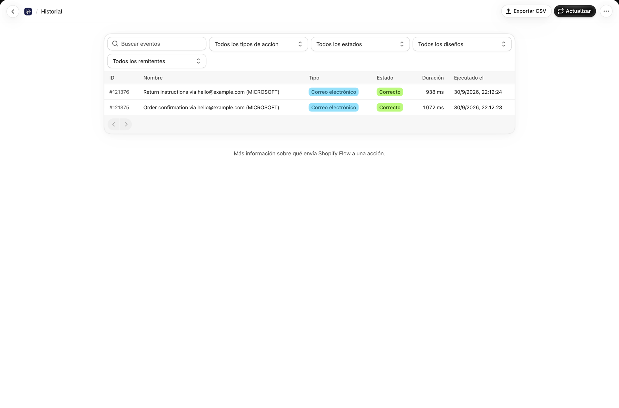Open the Order confirmation event row
This screenshot has height=408, width=619.
tap(309, 108)
